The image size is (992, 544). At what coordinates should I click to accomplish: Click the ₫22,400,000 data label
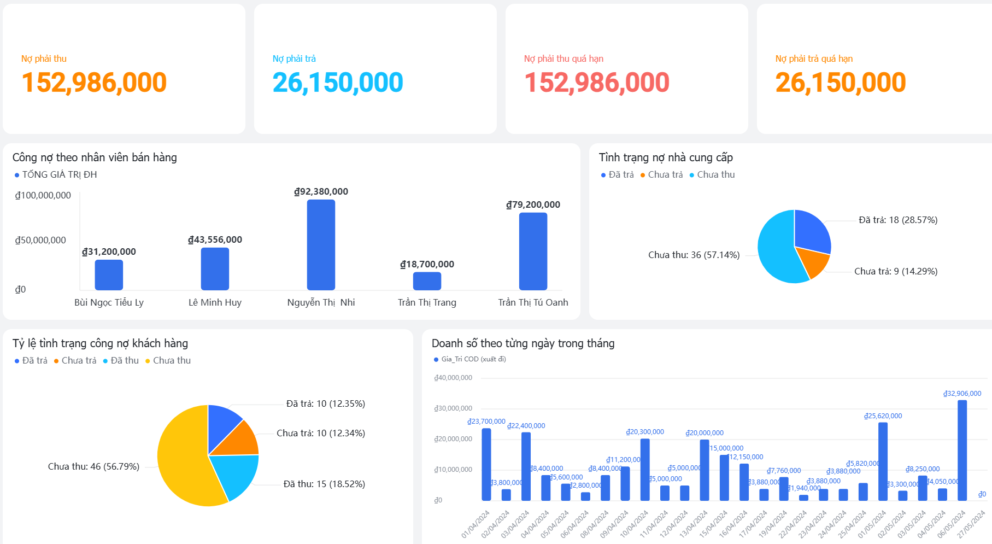(x=526, y=426)
